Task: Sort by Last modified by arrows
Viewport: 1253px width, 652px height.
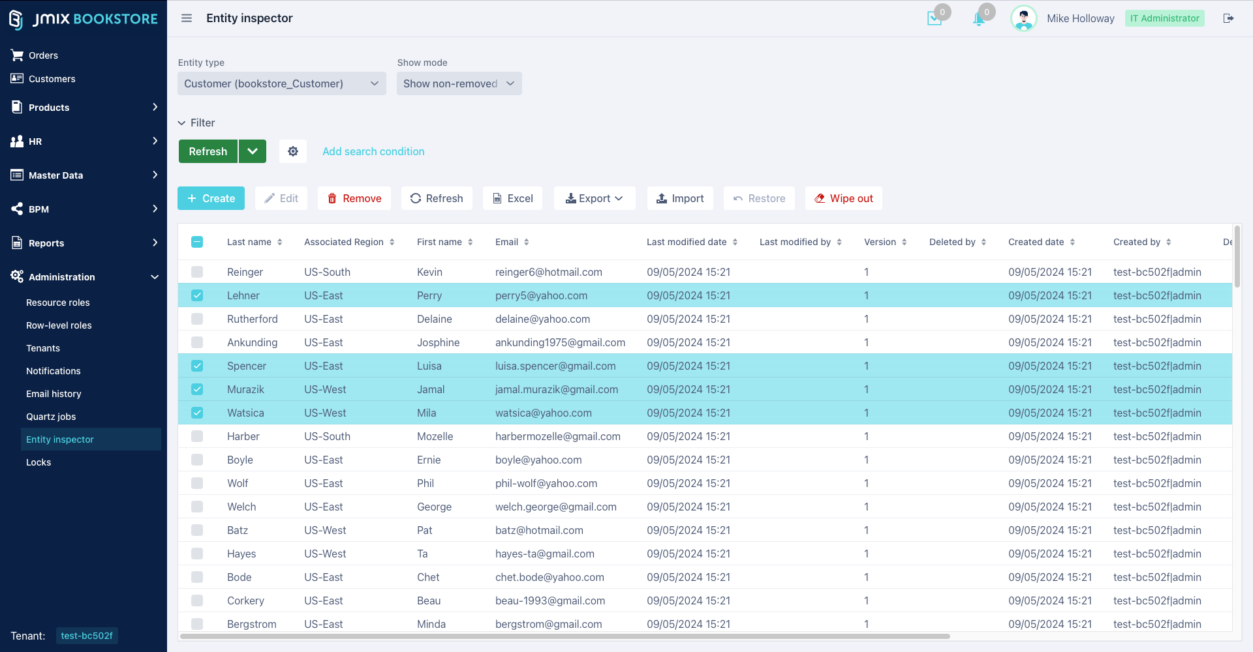Action: [x=839, y=242]
